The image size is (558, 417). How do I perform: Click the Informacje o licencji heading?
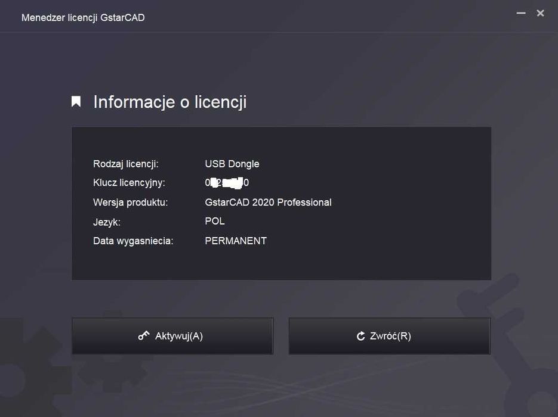pyautogui.click(x=169, y=102)
